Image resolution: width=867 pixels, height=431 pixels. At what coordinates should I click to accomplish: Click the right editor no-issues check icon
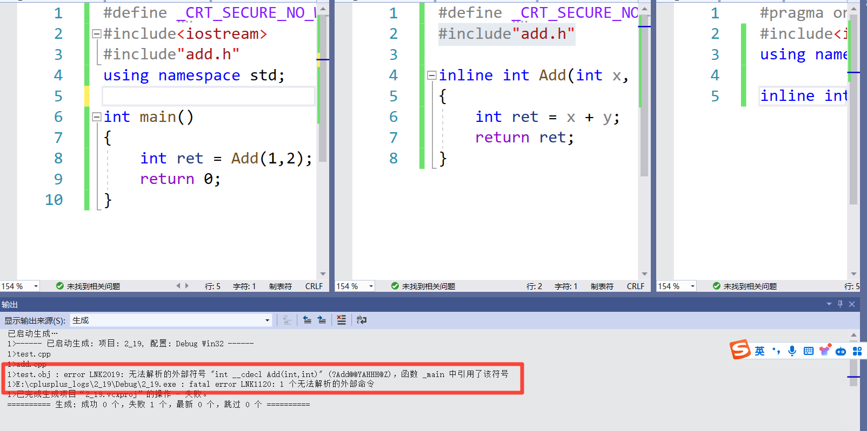point(717,286)
